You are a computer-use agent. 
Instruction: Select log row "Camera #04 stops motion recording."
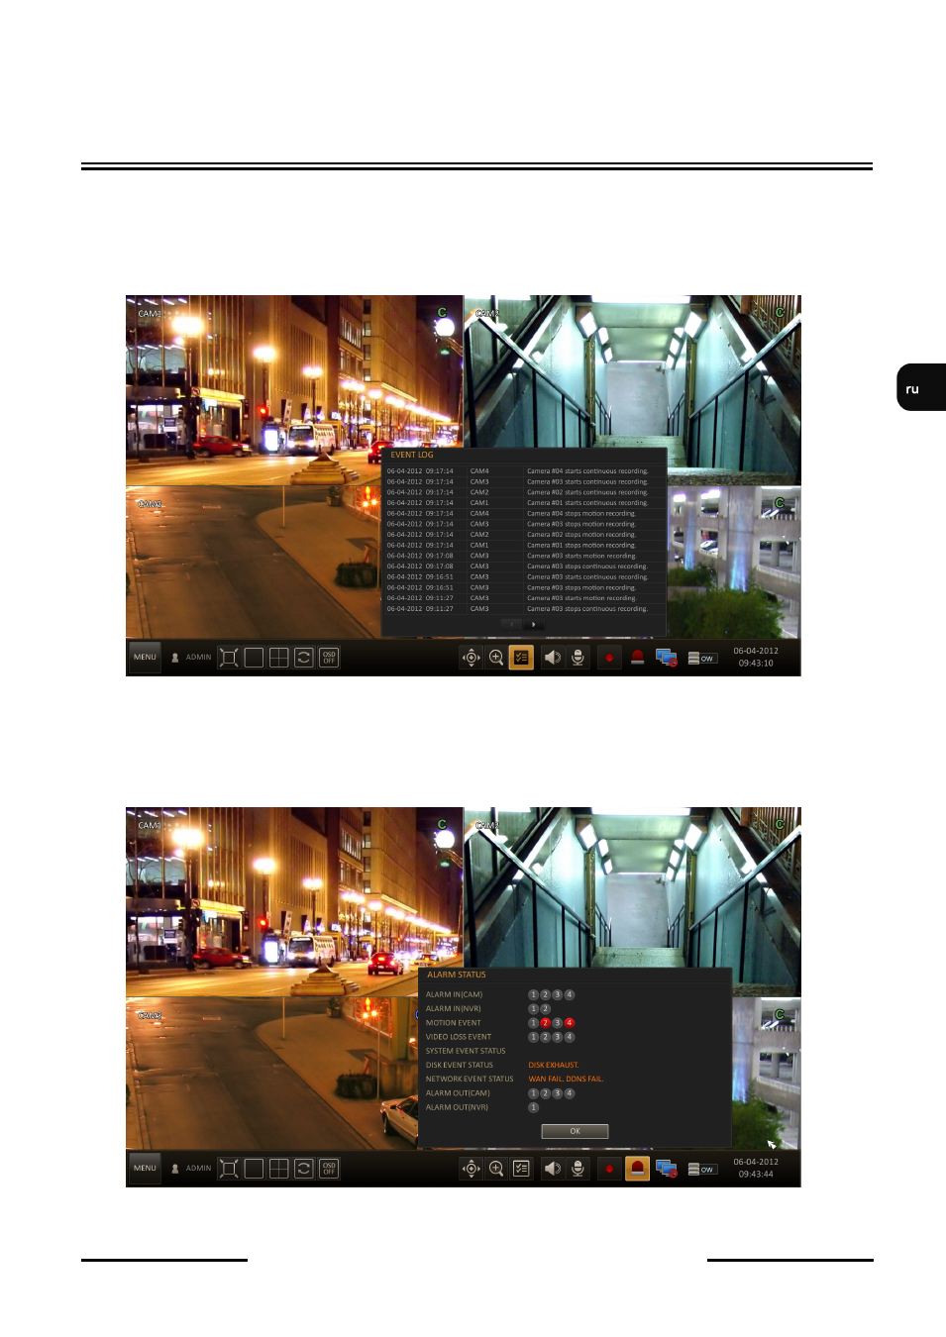click(x=524, y=513)
